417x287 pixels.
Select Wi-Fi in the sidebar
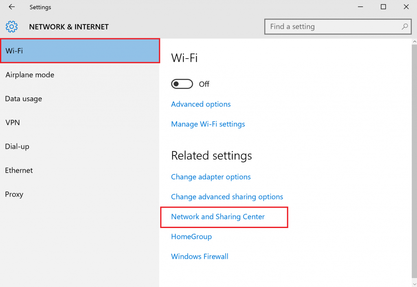(x=15, y=51)
